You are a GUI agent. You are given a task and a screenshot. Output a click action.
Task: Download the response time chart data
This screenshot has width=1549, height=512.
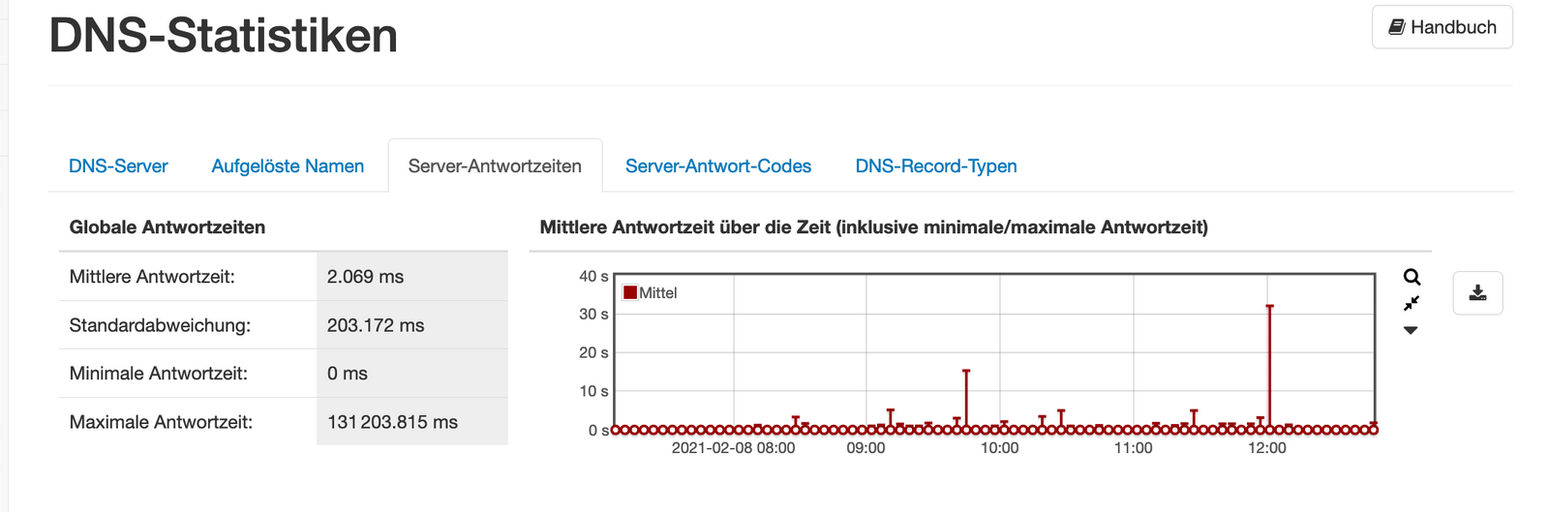tap(1477, 293)
